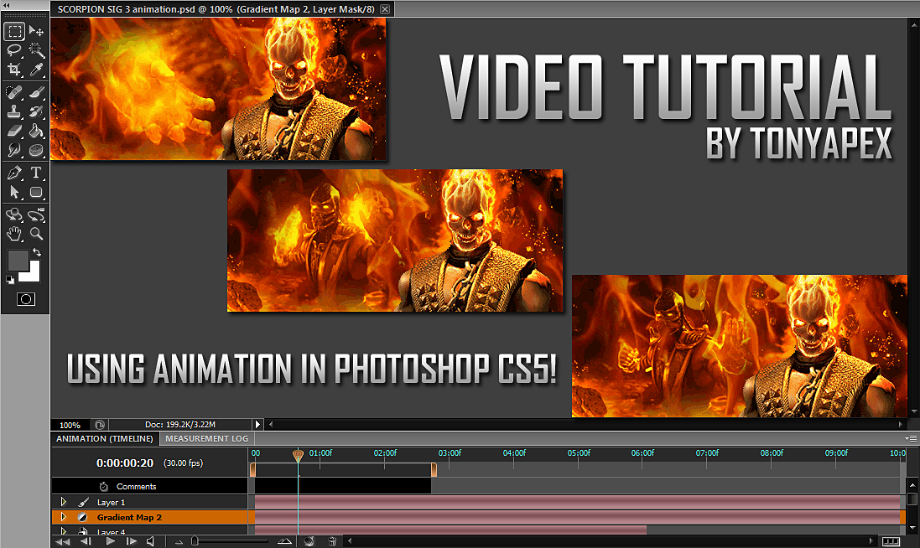The height and width of the screenshot is (548, 920).
Task: Convert to frame animation button
Action: coord(891,541)
